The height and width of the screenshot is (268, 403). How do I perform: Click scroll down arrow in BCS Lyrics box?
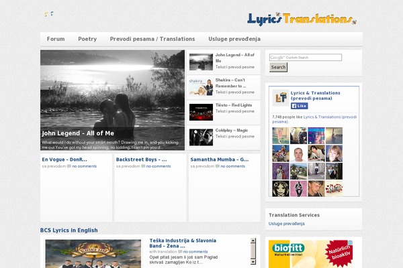pos(253,262)
